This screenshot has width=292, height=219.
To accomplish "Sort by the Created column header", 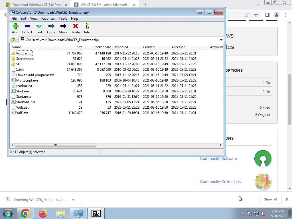I will tap(155, 47).
